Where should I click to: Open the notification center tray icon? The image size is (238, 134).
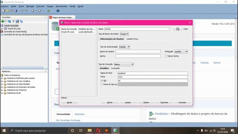tap(232, 131)
